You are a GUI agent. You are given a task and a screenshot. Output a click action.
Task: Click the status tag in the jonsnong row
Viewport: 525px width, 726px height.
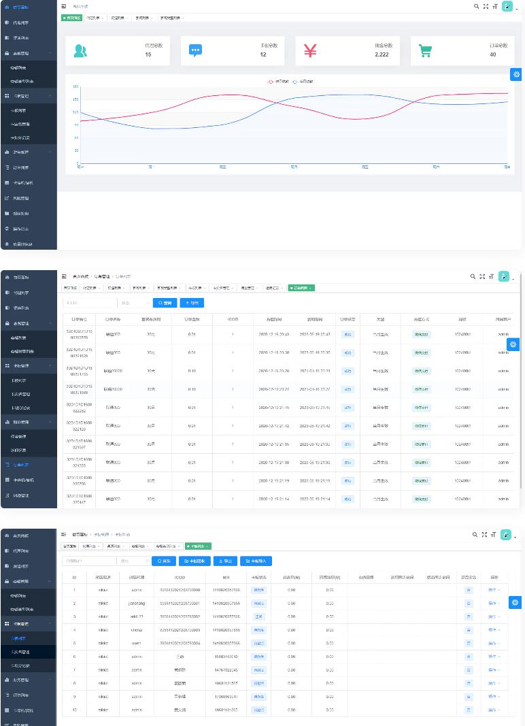[259, 604]
